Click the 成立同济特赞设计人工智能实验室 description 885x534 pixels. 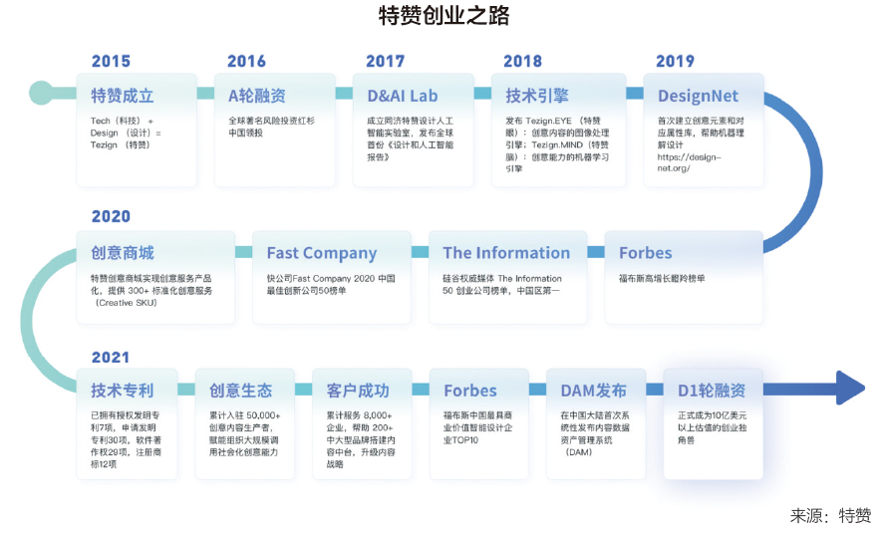[410, 138]
